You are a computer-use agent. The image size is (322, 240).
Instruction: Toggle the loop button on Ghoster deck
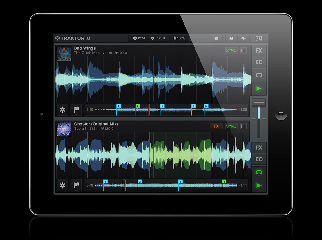click(x=259, y=172)
